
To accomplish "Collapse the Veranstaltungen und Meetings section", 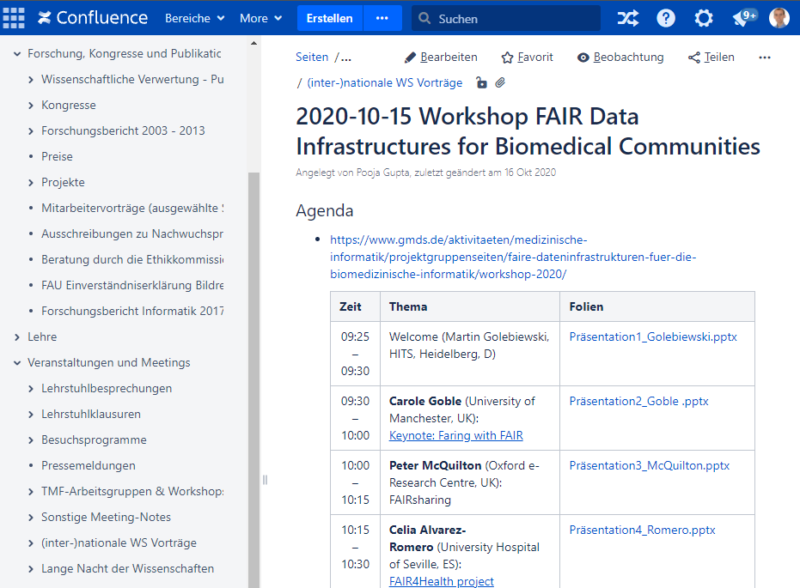I will pos(17,363).
